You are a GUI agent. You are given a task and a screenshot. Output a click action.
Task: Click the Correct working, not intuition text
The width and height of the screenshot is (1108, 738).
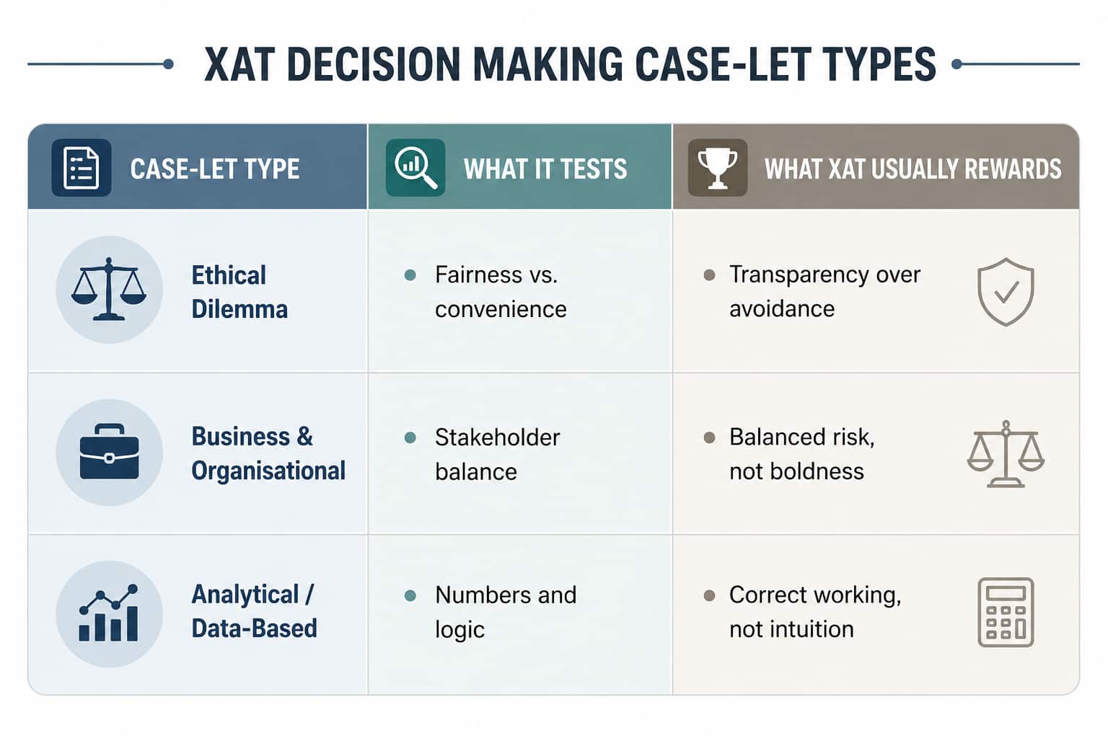click(815, 612)
